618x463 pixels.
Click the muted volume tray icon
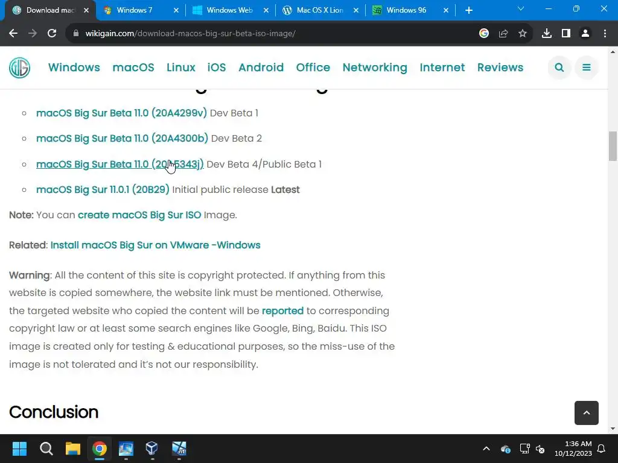pyautogui.click(x=540, y=449)
